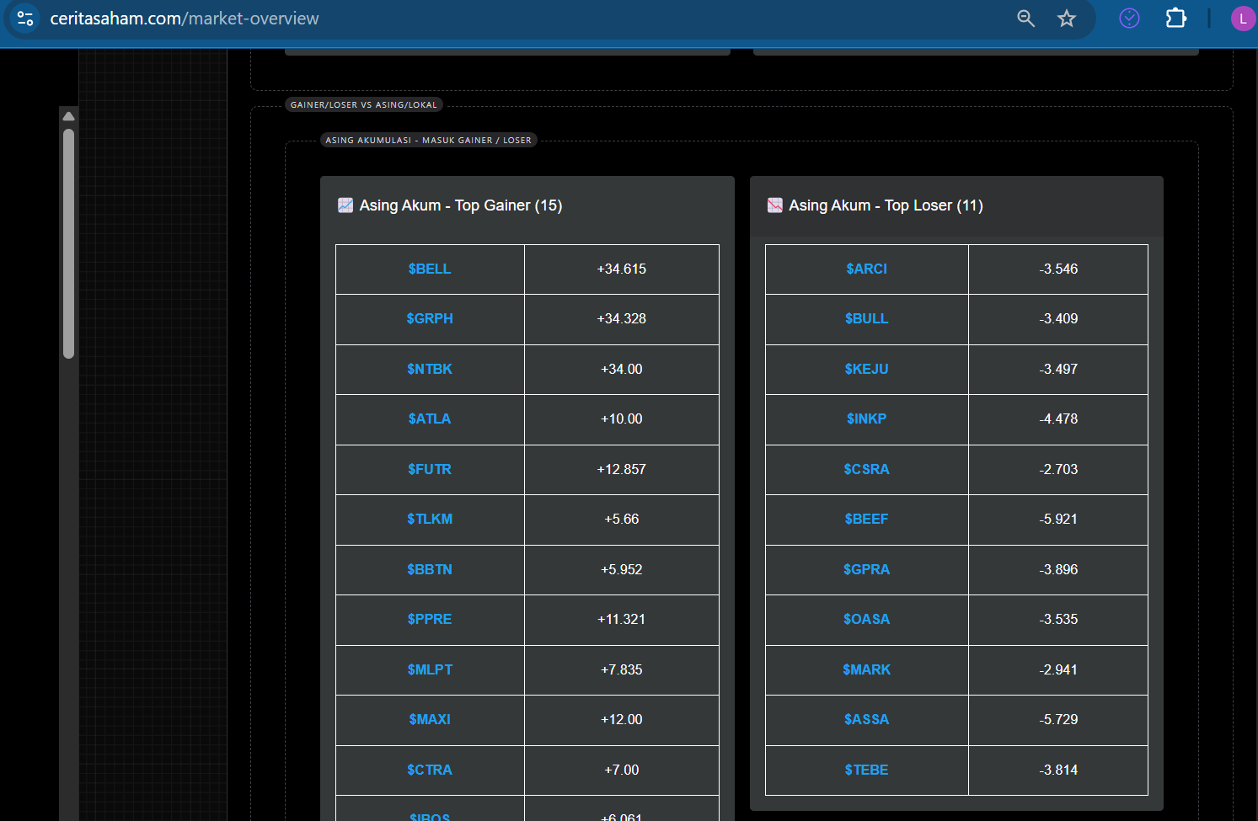The height and width of the screenshot is (821, 1258).
Task: Click the -2.941 value for MARK
Action: click(x=1058, y=670)
